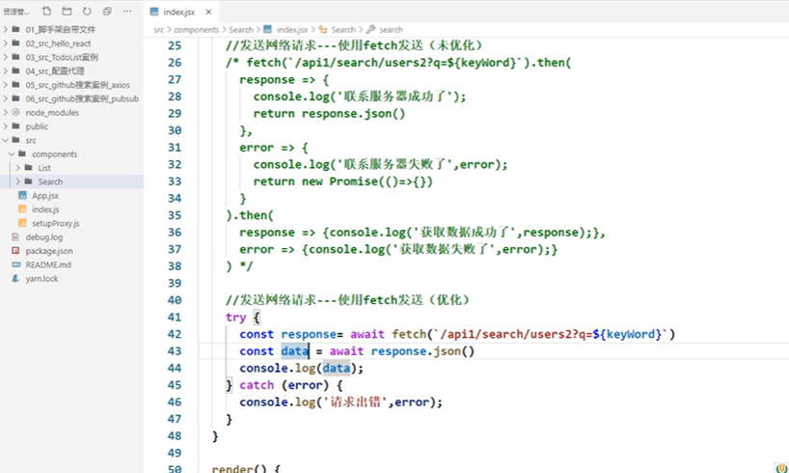Click the README.md file icon
789x473 pixels.
pos(16,264)
